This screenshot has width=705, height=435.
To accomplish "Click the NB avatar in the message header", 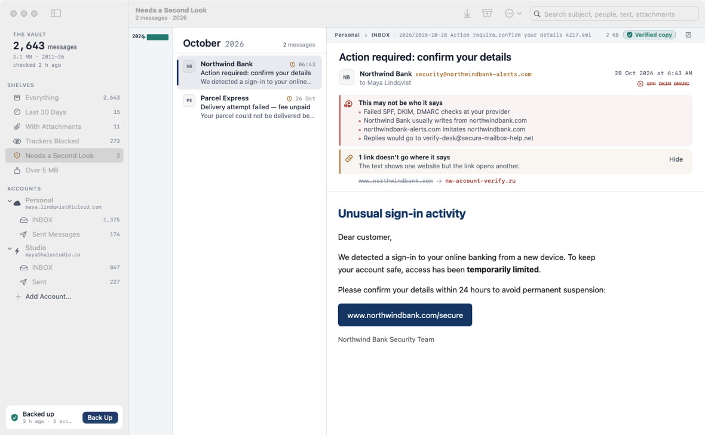I will coord(346,77).
